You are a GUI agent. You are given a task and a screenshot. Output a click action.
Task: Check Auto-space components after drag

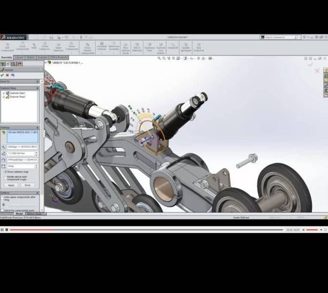click(x=2, y=197)
